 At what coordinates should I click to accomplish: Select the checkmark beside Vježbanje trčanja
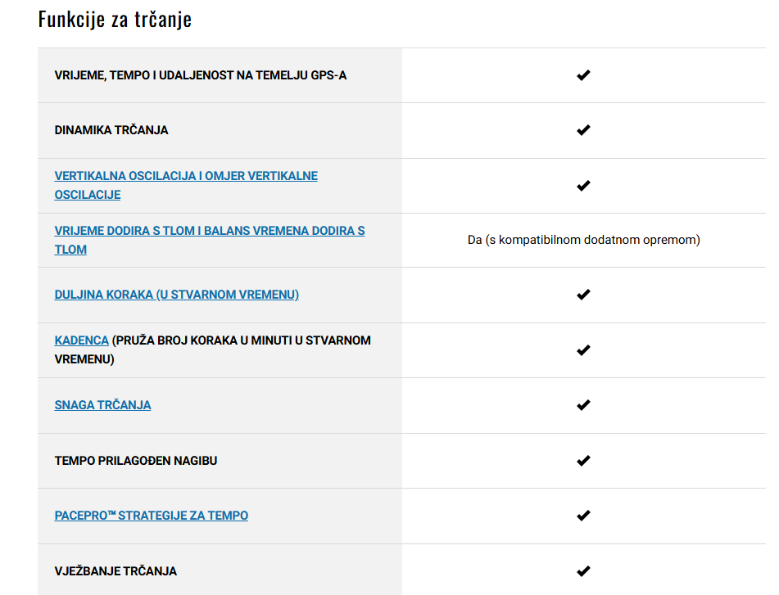click(583, 571)
